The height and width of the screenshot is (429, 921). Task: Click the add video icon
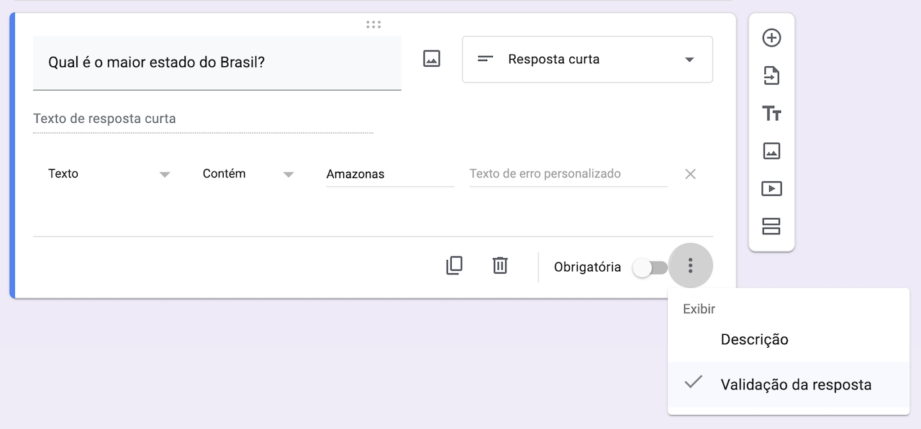click(x=771, y=189)
